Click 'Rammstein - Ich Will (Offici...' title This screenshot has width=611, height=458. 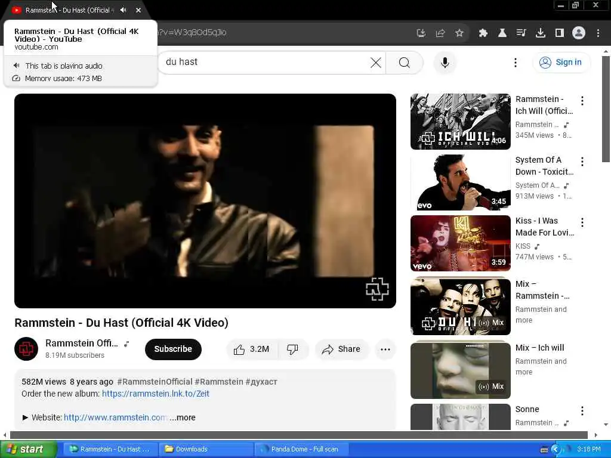tap(544, 105)
